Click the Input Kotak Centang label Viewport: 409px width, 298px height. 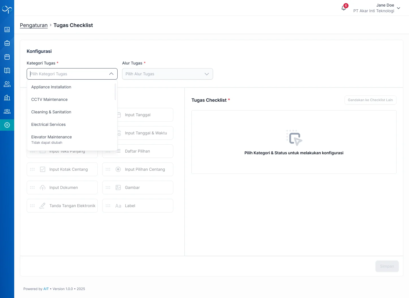(68, 169)
